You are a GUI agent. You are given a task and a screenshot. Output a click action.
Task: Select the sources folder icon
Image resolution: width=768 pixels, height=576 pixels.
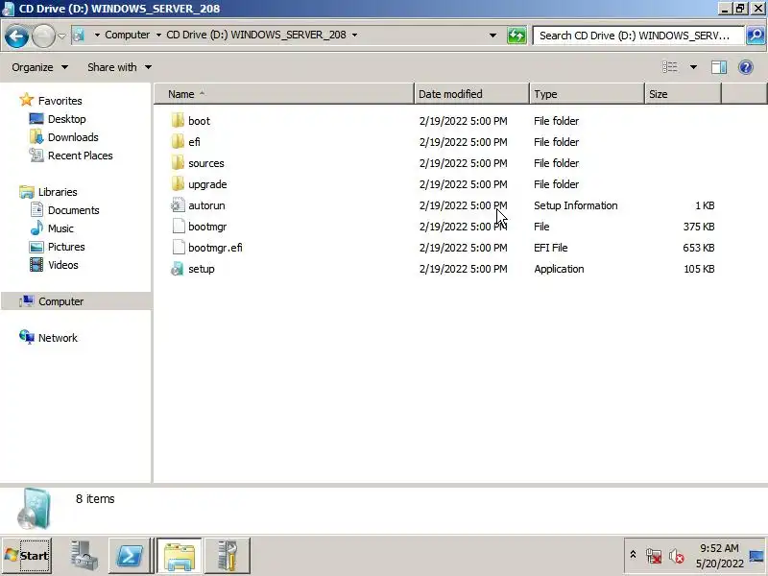pos(178,162)
